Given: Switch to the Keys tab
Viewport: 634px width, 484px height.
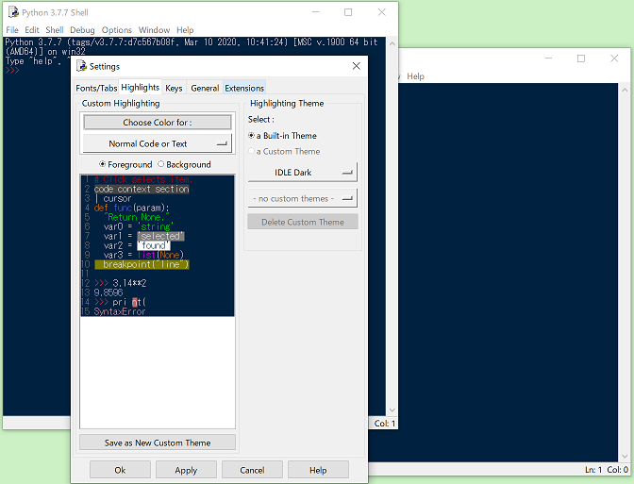Looking at the screenshot, I should (x=174, y=88).
